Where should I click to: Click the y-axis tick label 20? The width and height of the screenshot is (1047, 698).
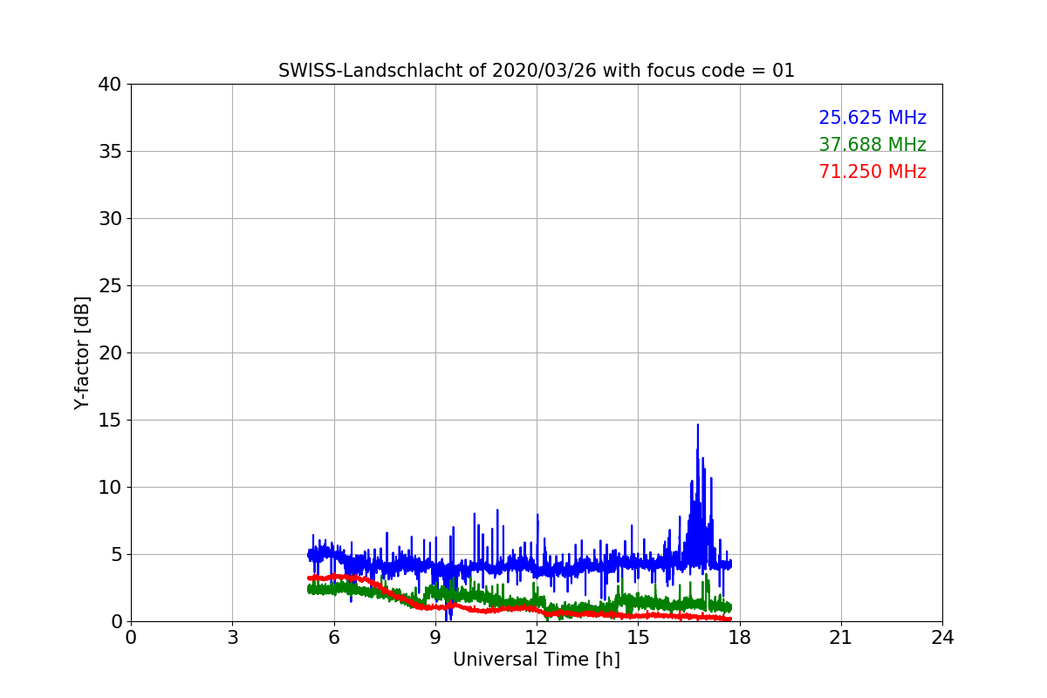pyautogui.click(x=109, y=353)
